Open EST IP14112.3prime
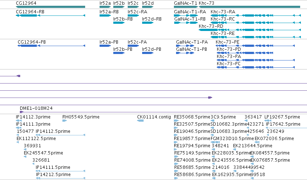This screenshot has height=180, width=307. [x=33, y=117]
